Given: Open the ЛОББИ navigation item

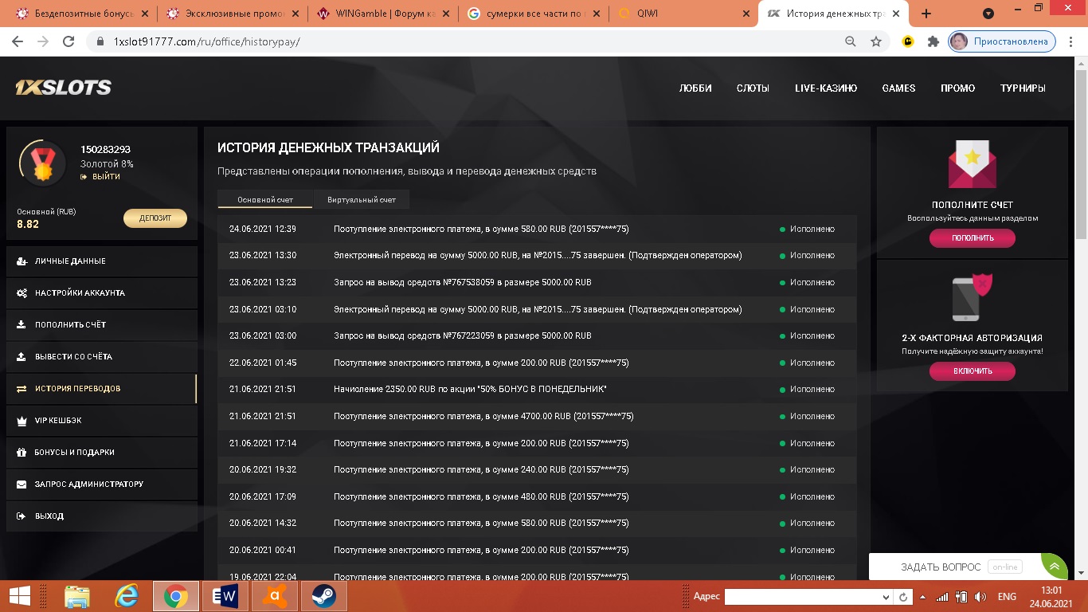Looking at the screenshot, I should coord(695,88).
